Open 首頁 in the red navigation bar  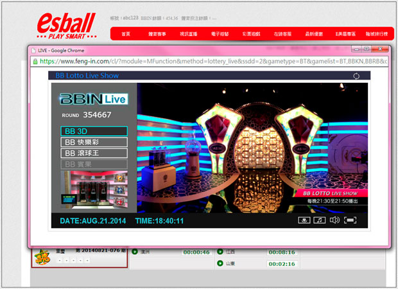[x=126, y=34]
